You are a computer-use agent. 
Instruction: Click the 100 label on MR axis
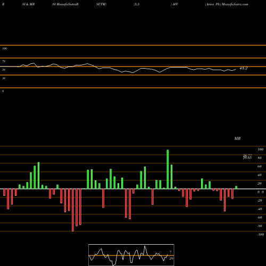260,149
